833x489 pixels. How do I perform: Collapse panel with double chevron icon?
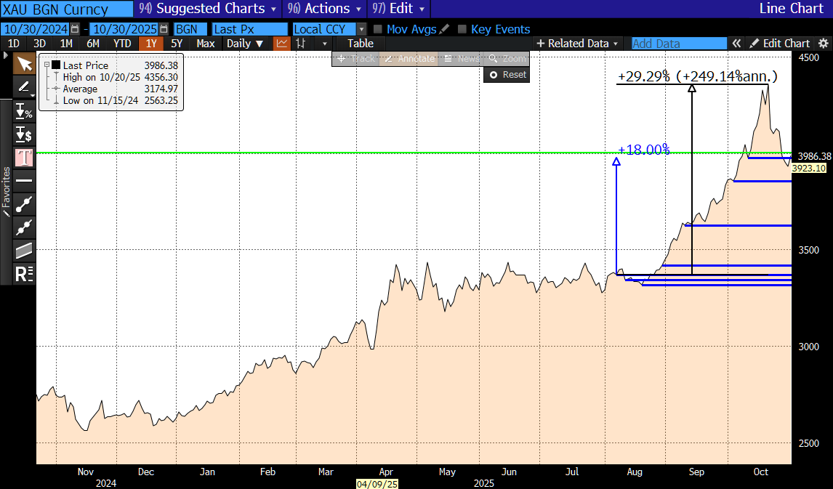(x=736, y=44)
